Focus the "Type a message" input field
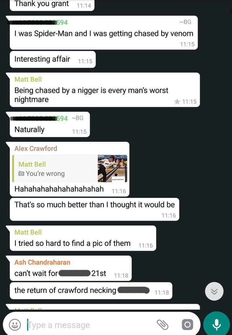Image resolution: width=232 pixels, height=335 pixels. [90, 325]
